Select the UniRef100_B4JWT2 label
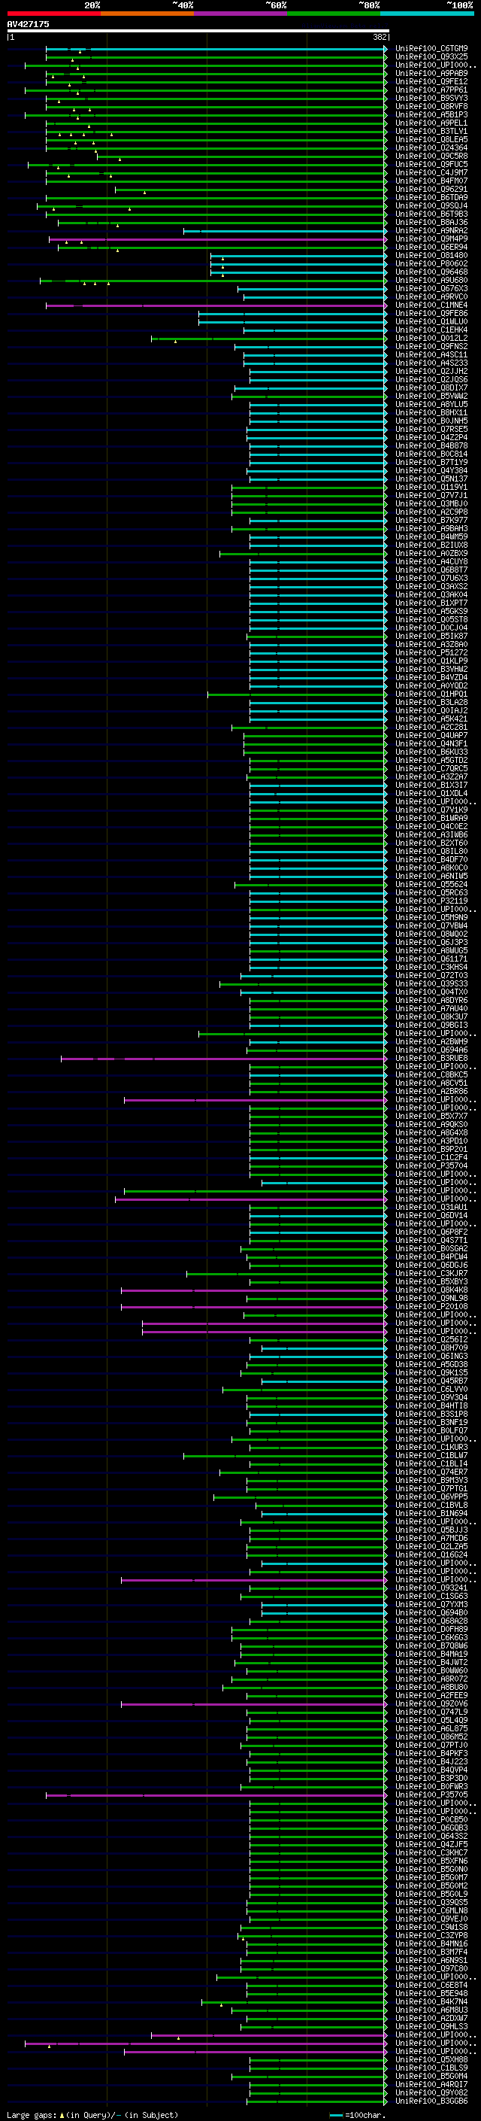This screenshot has height=2121, width=481. (431, 1662)
